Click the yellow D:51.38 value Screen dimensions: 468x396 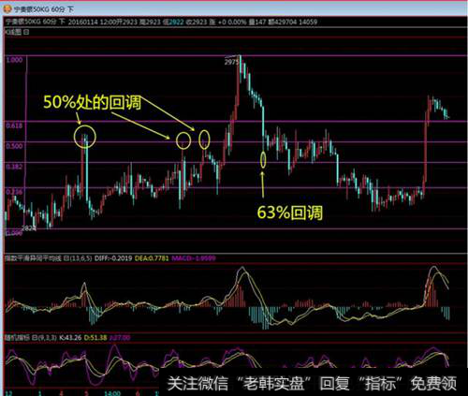[95, 338]
